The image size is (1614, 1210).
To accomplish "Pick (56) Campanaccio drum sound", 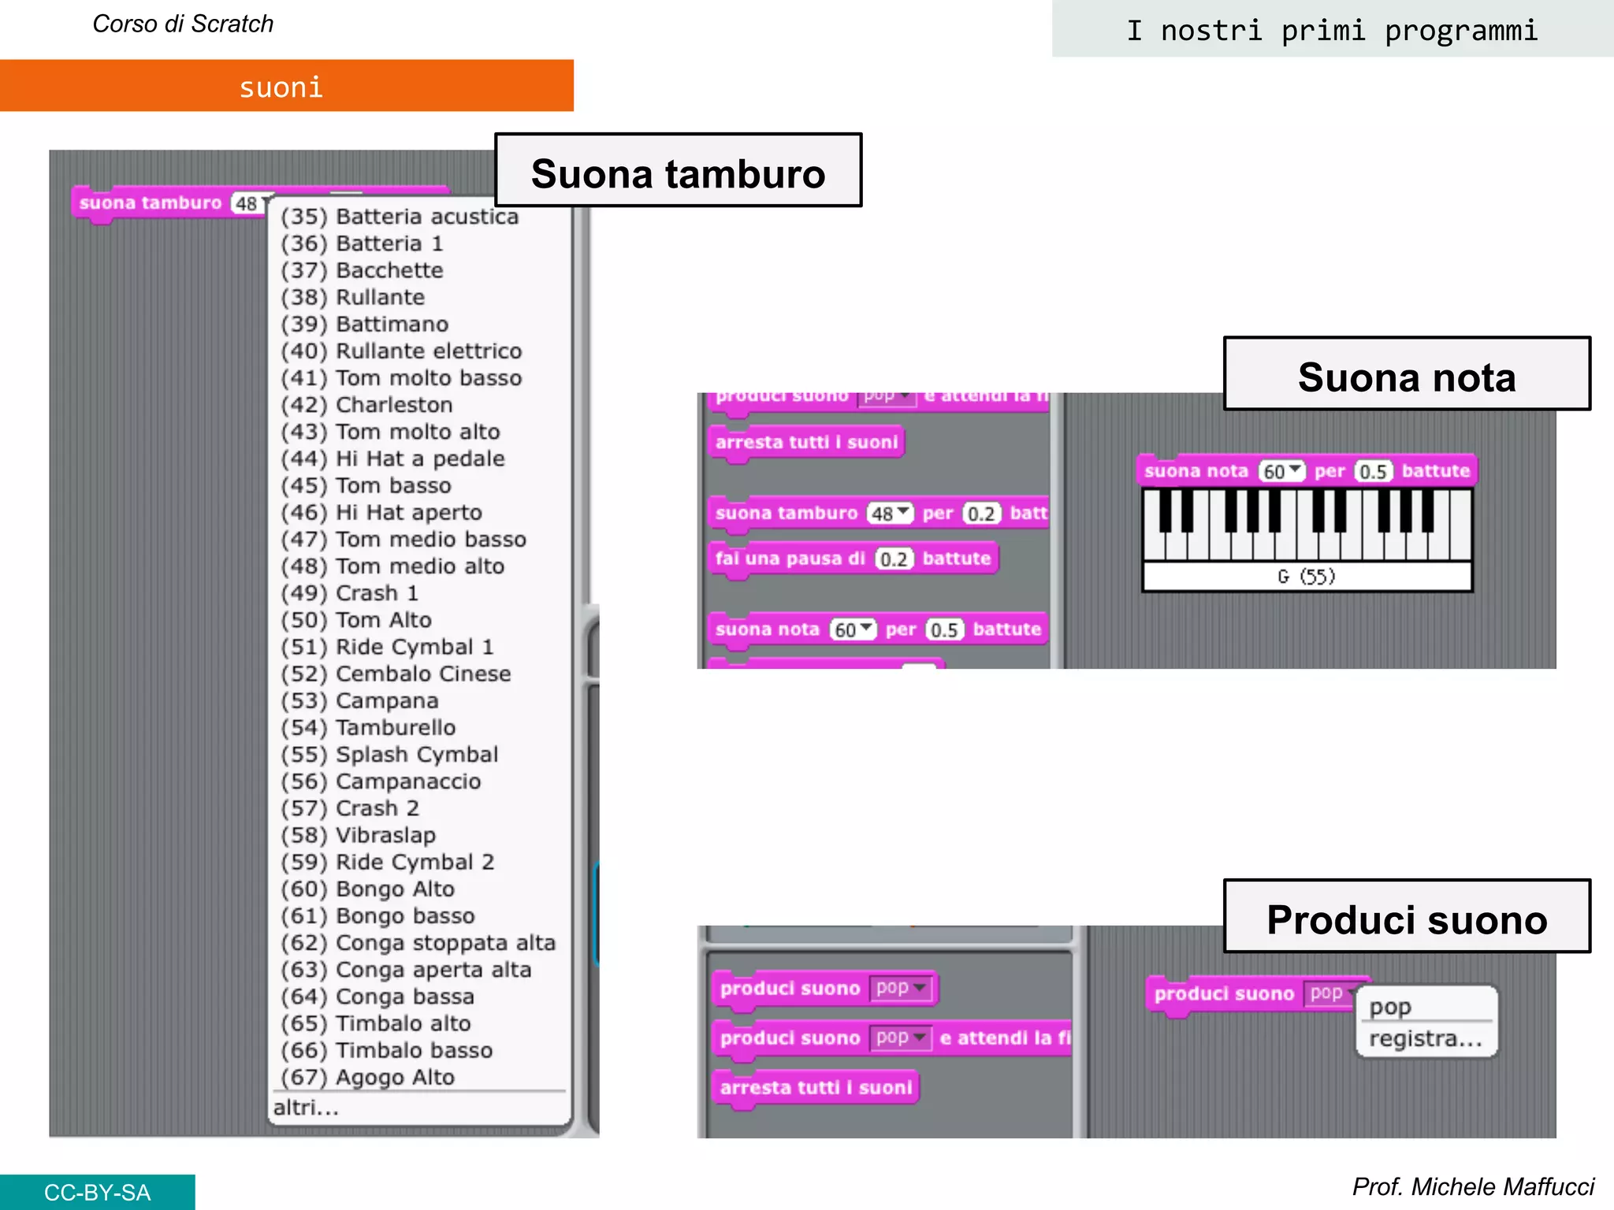I will coord(381,781).
